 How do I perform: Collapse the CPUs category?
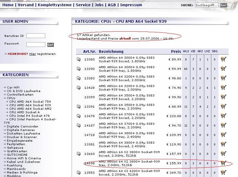[11, 98]
